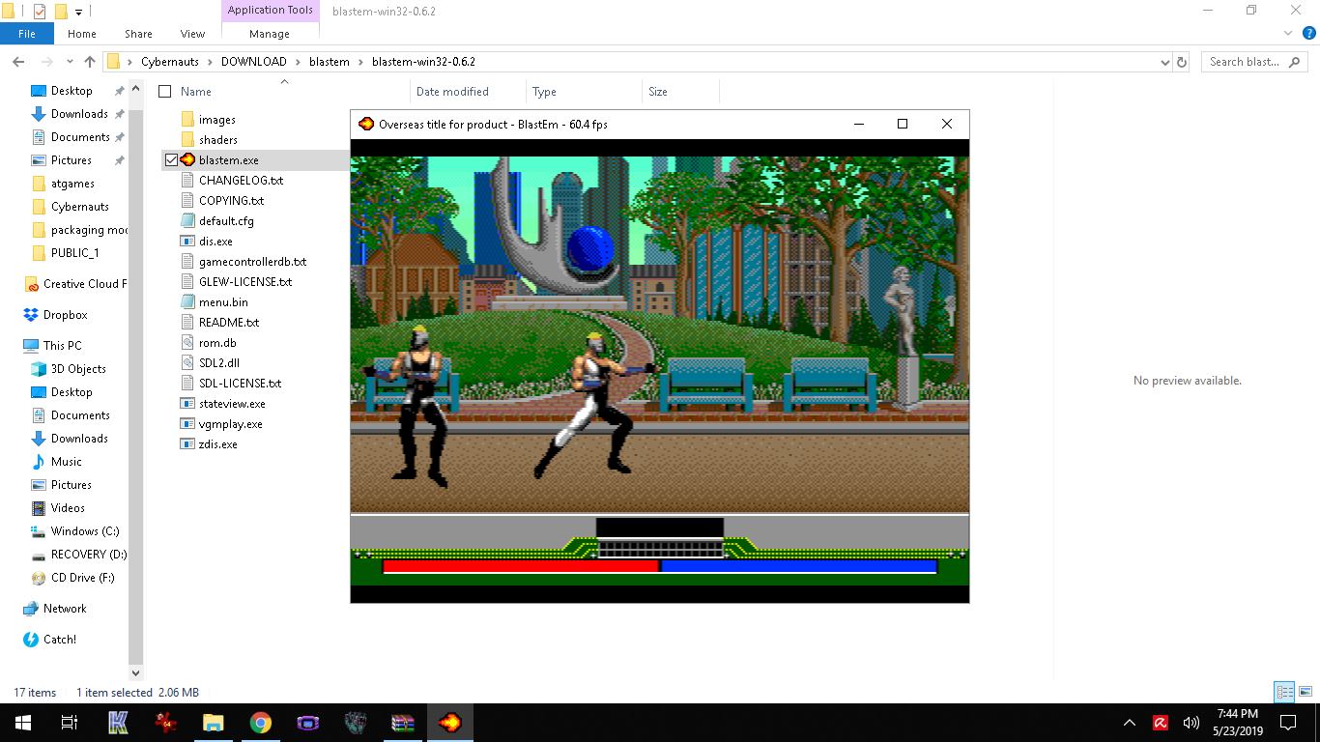
Task: Click Application Tools contextual tab
Action: coord(271,11)
